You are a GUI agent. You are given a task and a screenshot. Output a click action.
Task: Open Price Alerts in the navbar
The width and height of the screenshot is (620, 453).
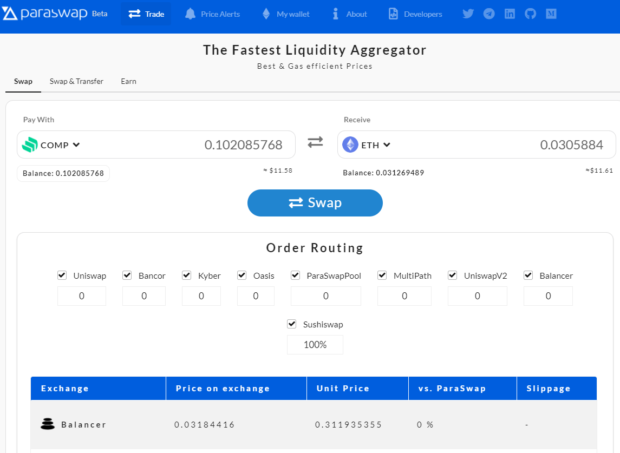[x=212, y=14]
